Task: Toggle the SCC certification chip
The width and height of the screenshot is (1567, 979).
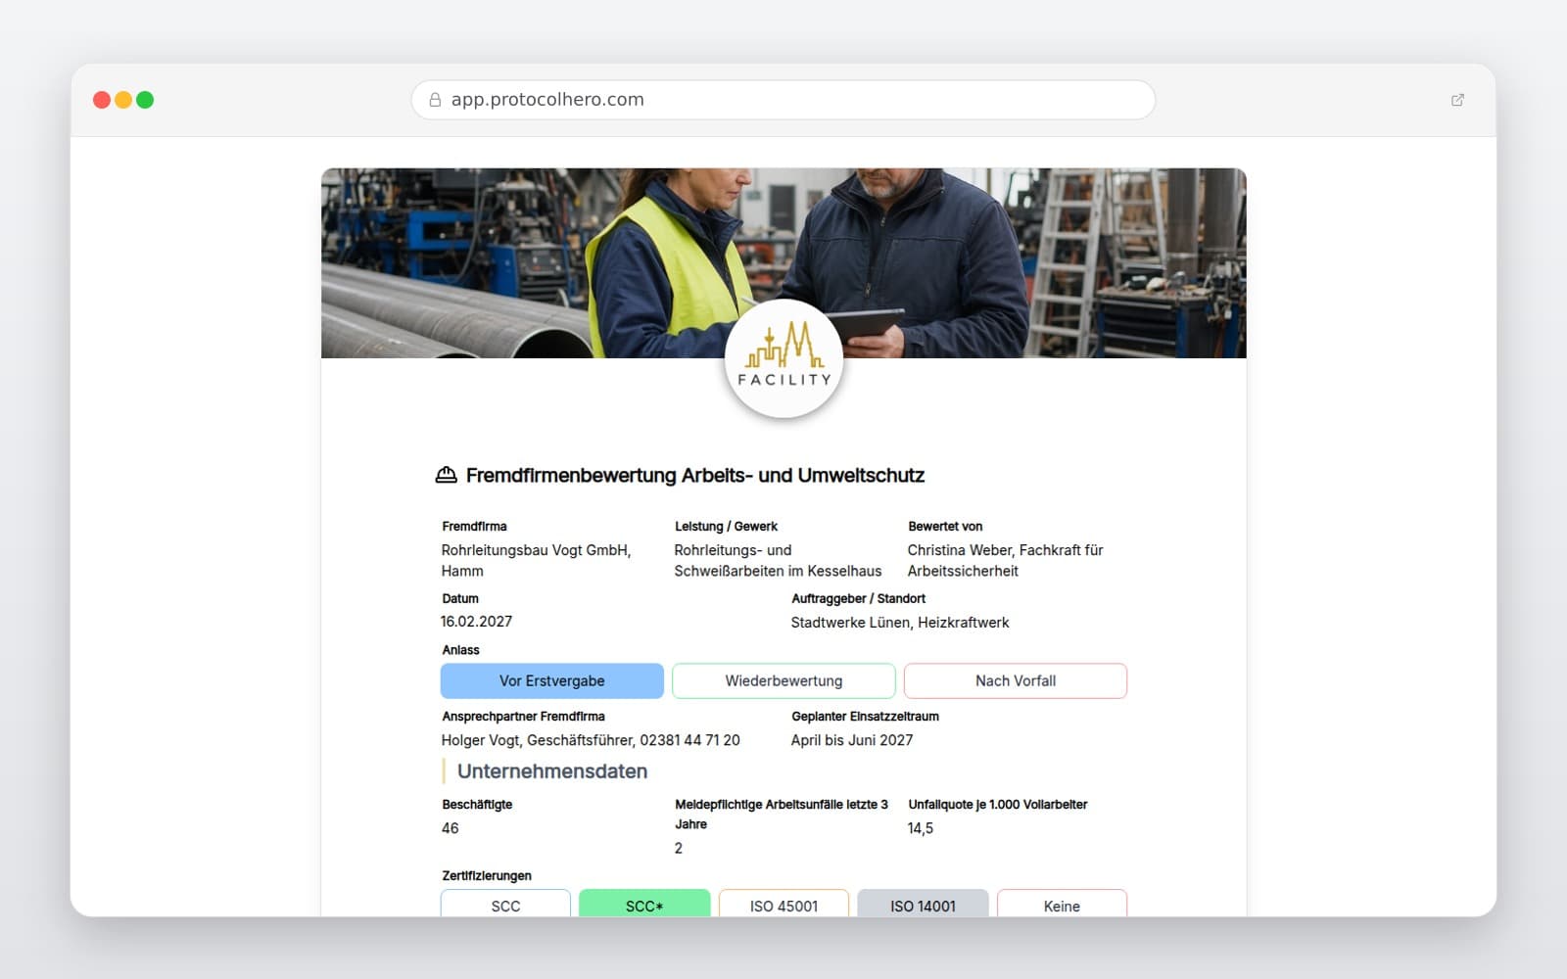Action: coord(505,904)
